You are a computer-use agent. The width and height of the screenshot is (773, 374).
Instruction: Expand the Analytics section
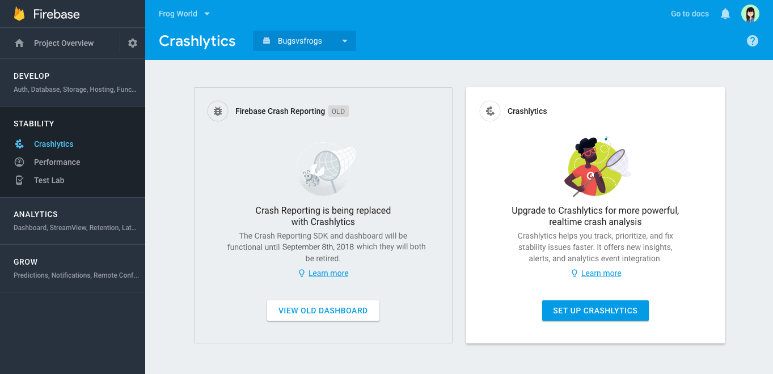(73, 221)
